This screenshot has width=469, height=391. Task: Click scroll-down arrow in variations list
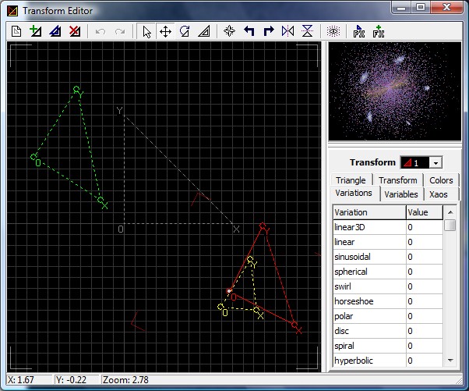point(450,361)
